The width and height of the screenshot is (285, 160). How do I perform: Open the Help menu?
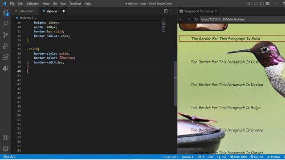click(x=87, y=4)
